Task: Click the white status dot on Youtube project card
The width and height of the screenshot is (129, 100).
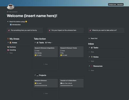Action: 61,83
